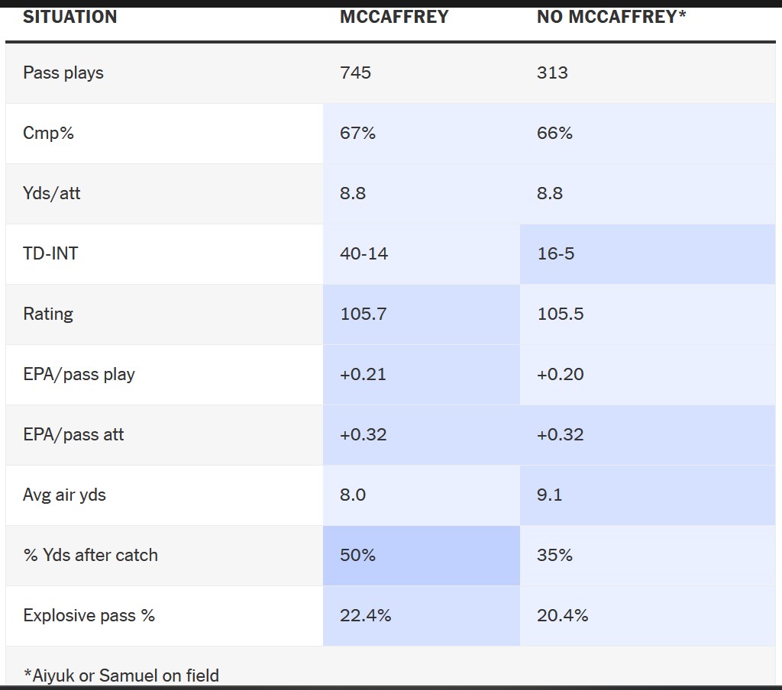Click the NO MCCAFFREY* column header

(x=611, y=17)
